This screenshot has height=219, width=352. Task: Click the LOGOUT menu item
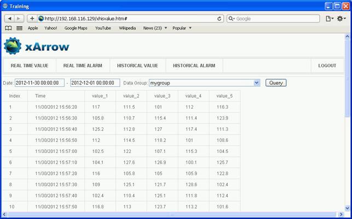point(327,66)
